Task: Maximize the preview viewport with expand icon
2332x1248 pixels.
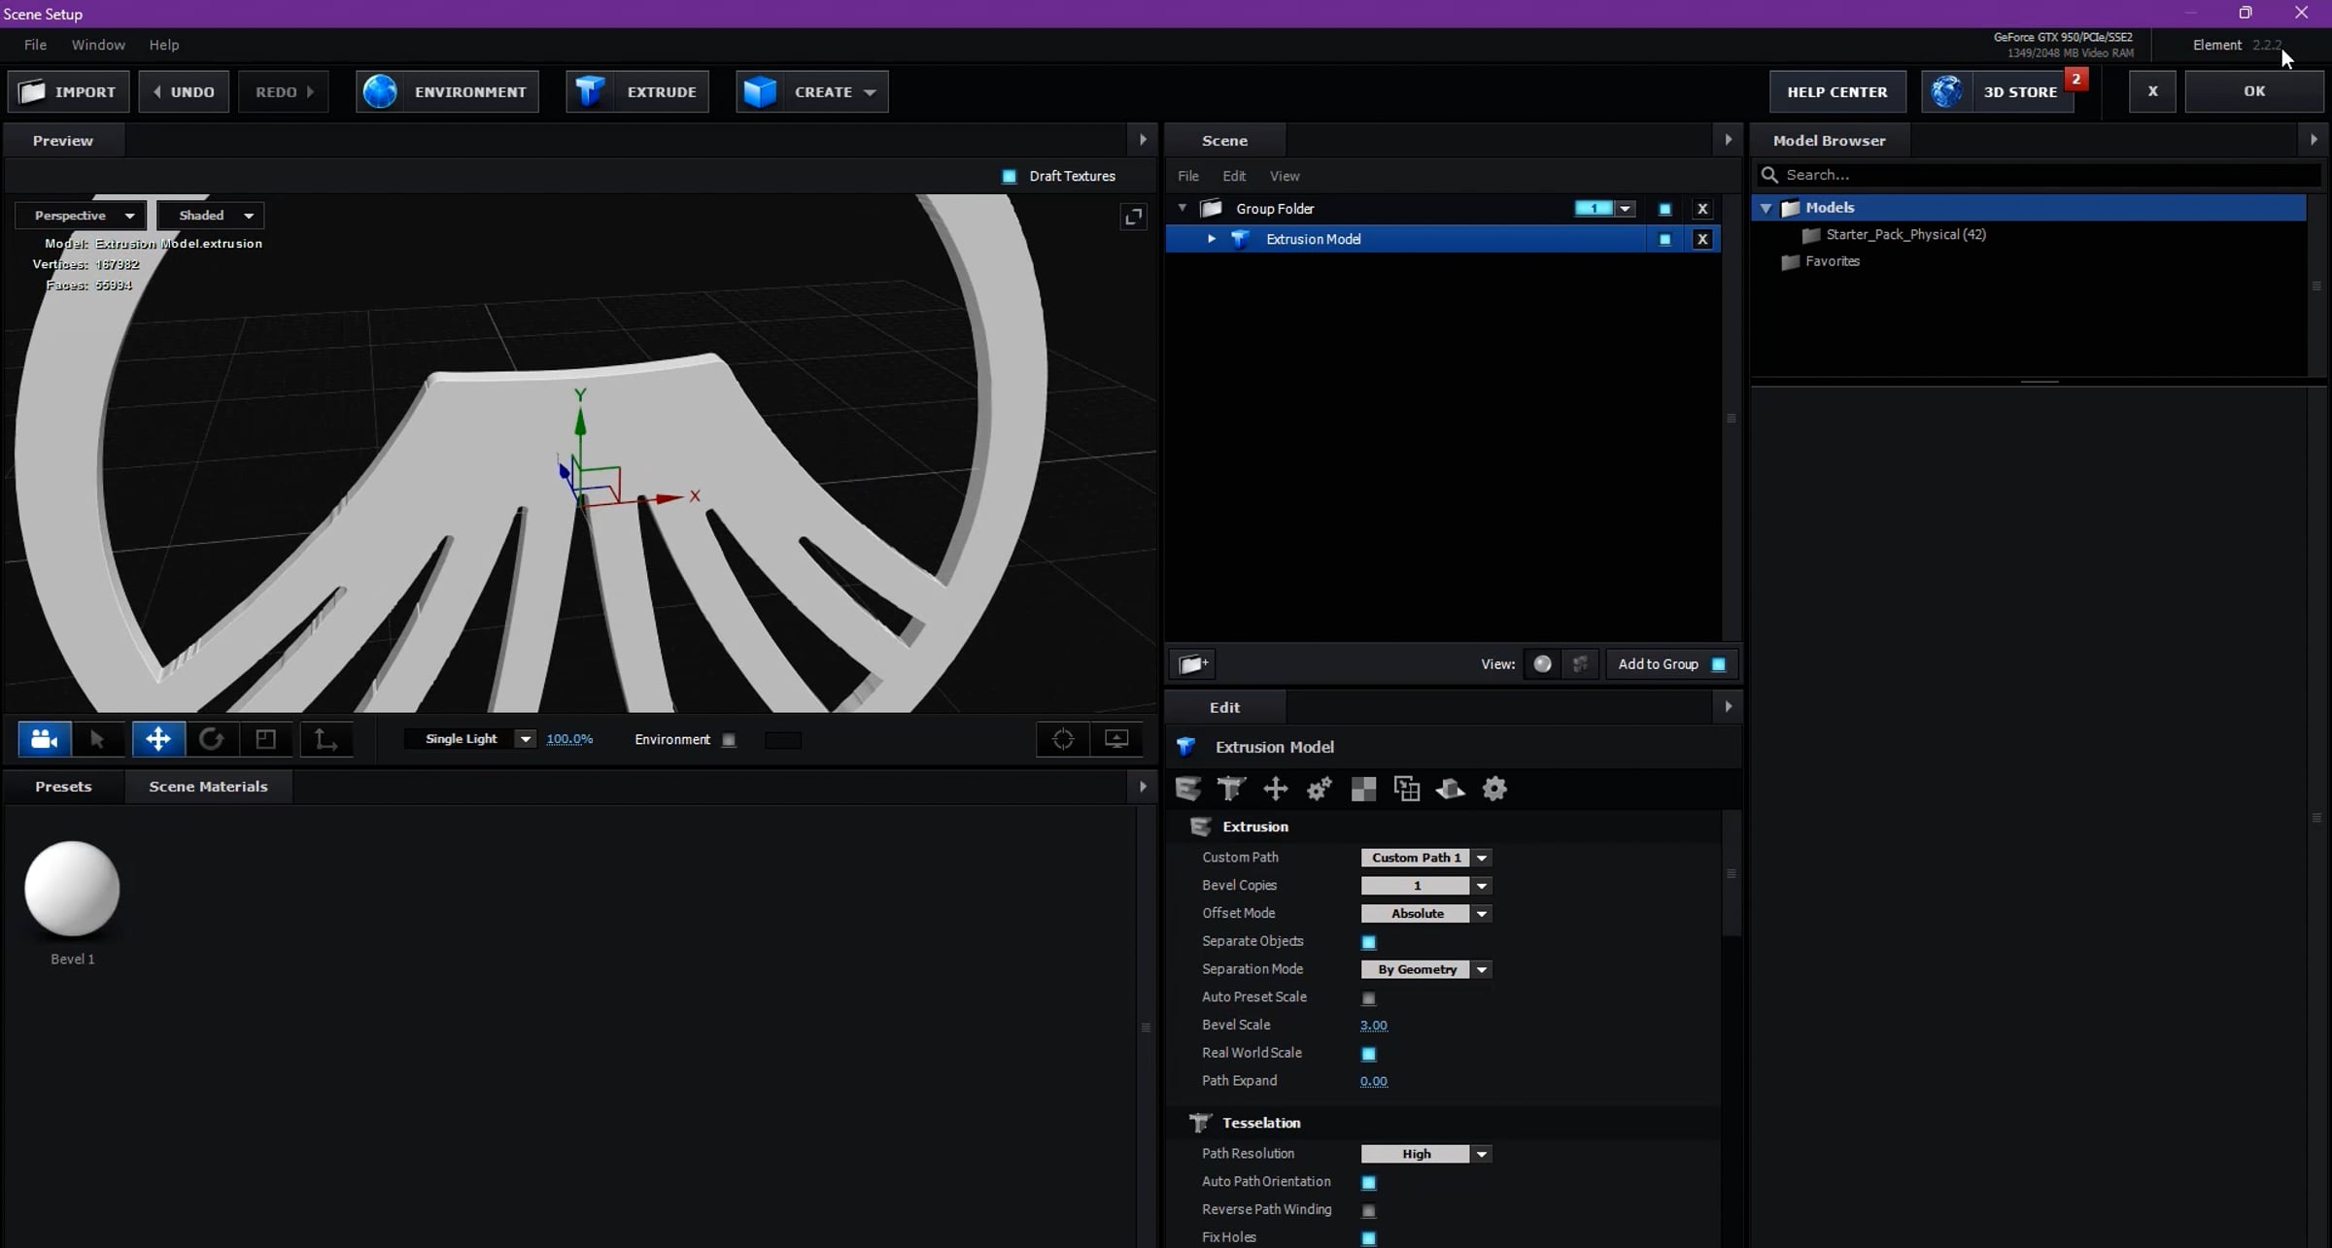Action: 1133,217
